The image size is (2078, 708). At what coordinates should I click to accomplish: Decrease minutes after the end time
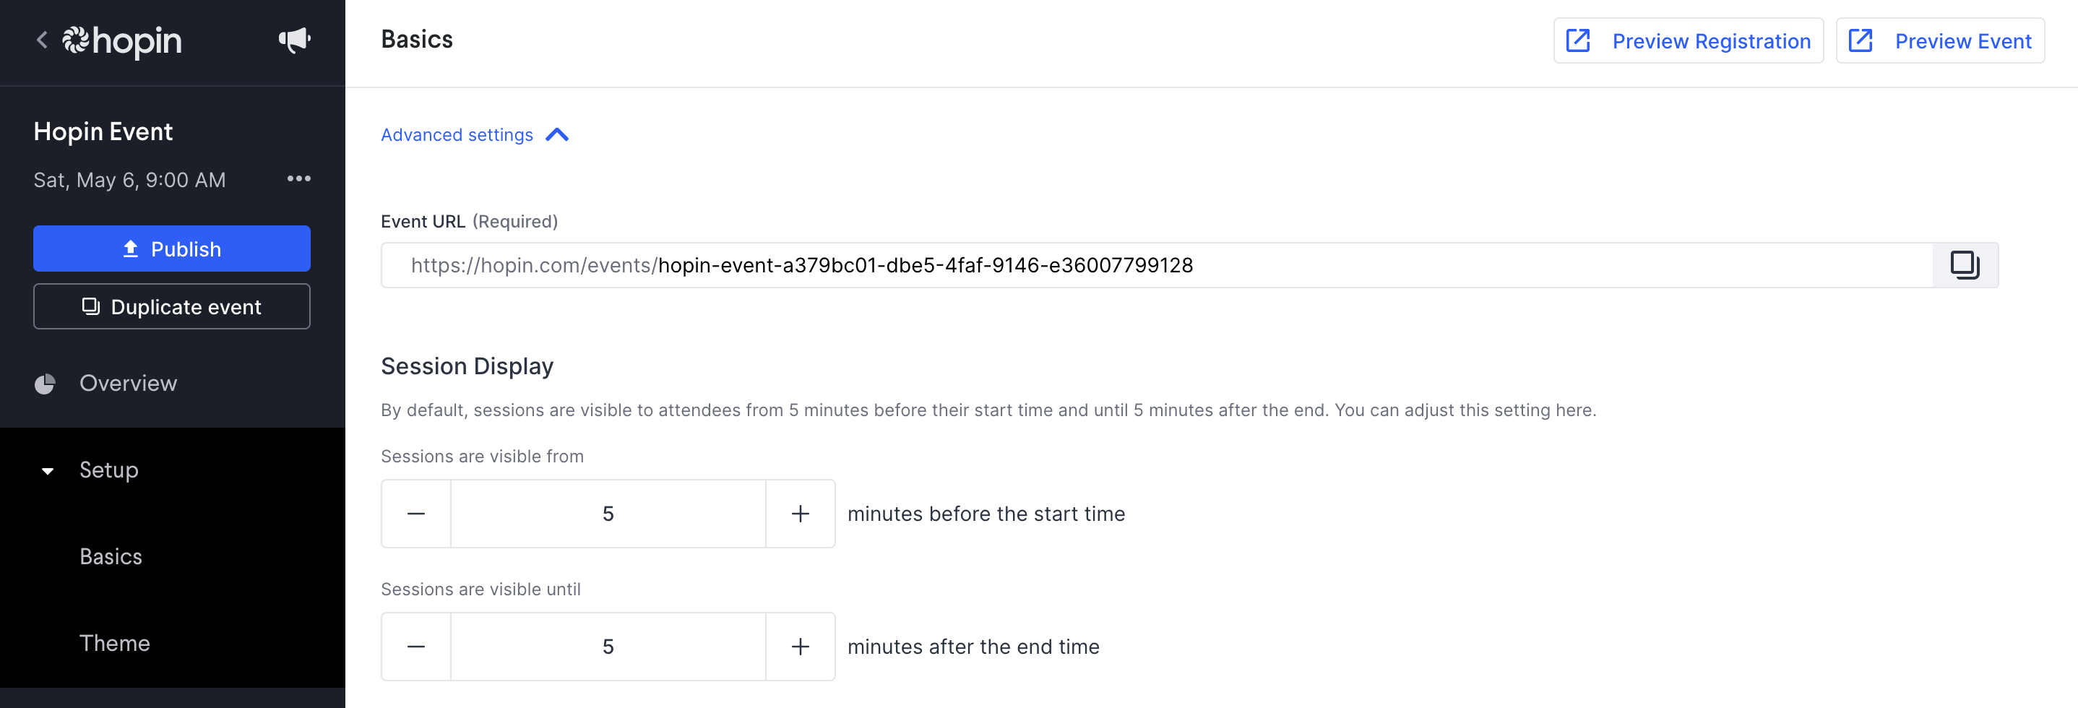click(416, 647)
